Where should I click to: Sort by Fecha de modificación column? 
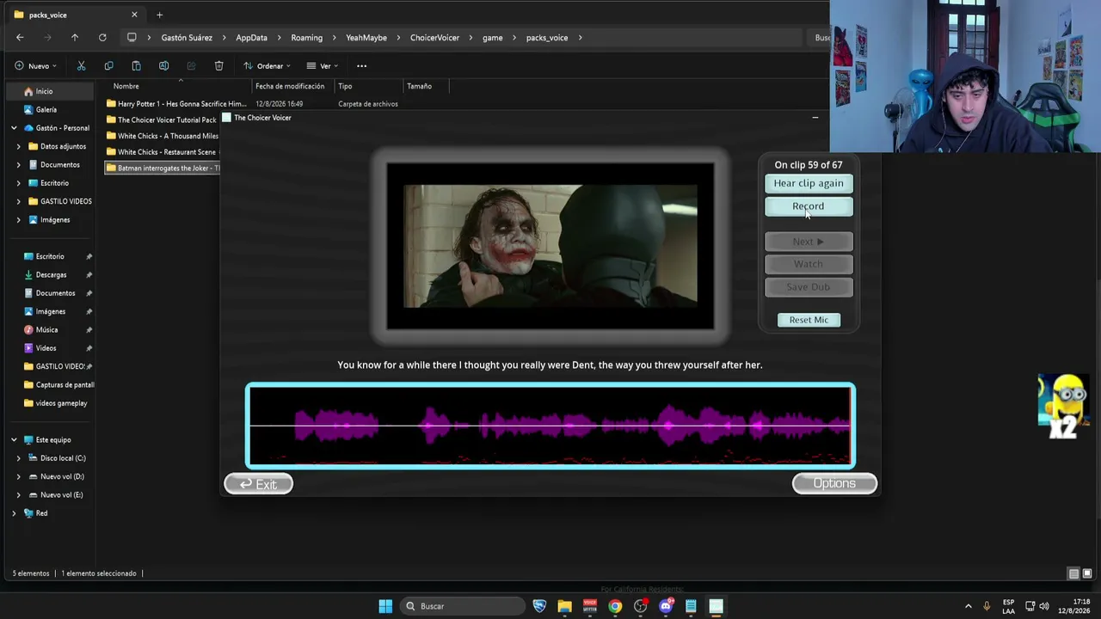pyautogui.click(x=290, y=86)
